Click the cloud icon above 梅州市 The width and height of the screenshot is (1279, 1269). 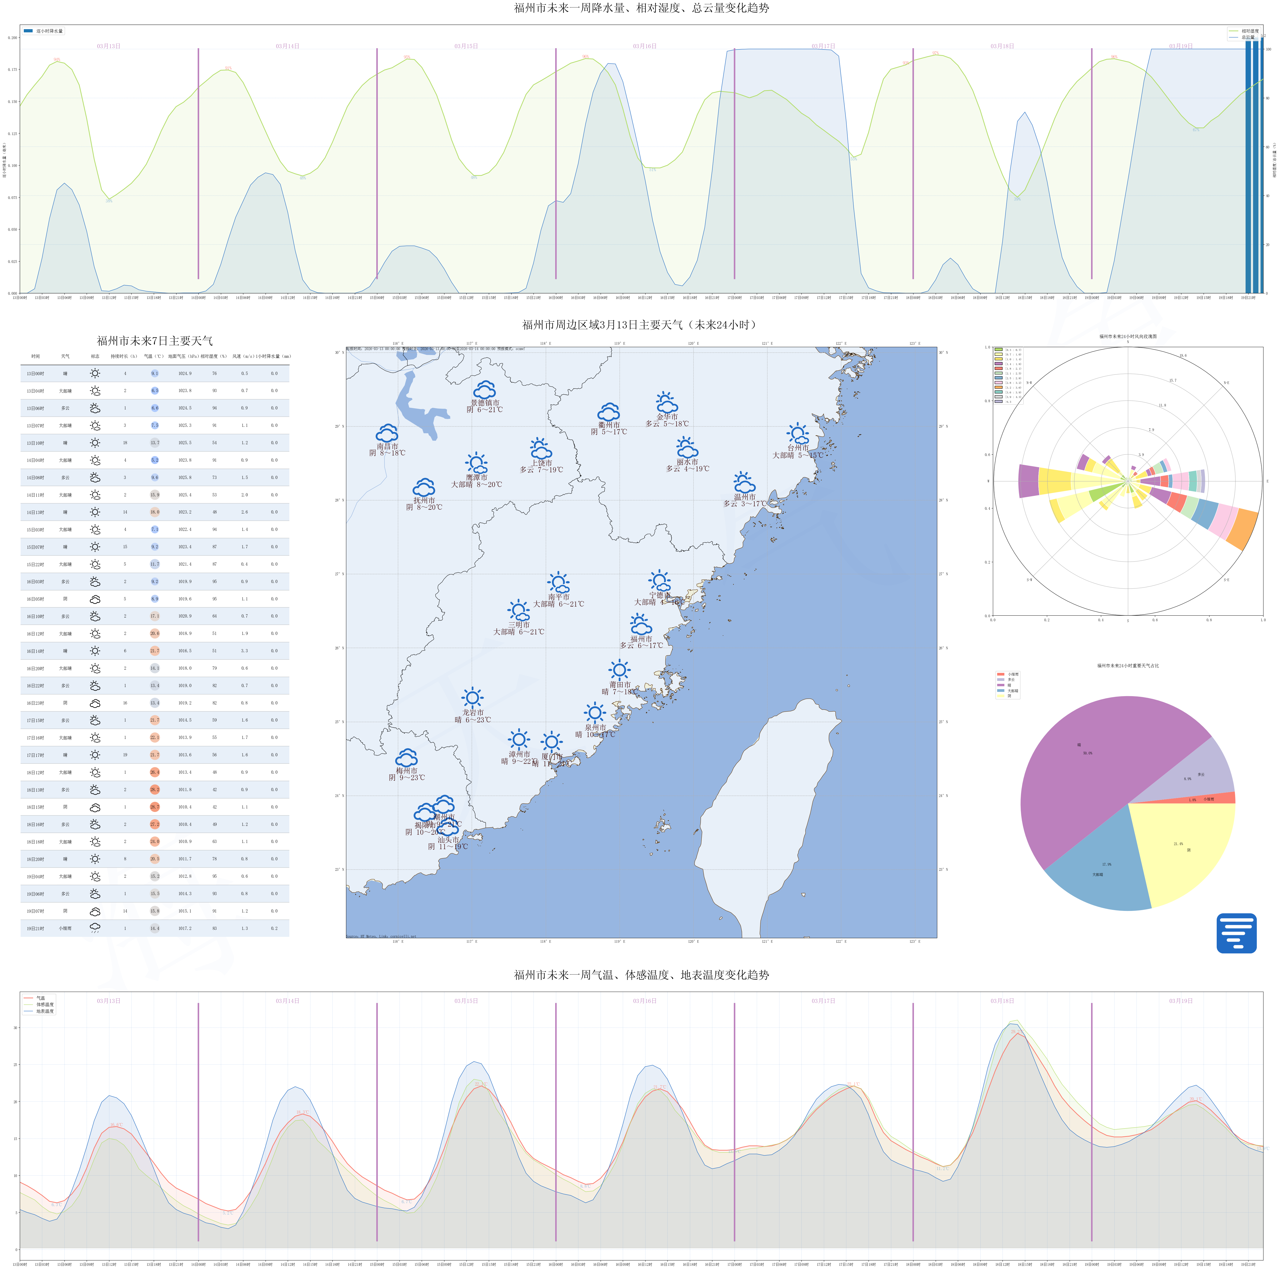(x=406, y=757)
